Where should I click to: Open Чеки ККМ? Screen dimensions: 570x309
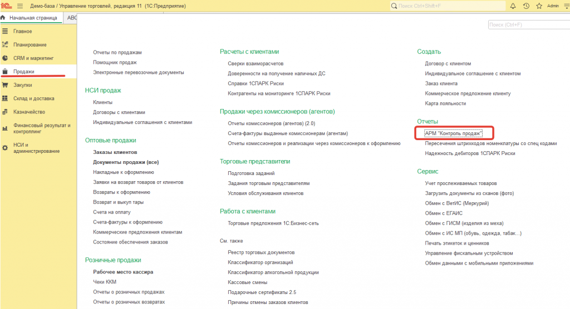pyautogui.click(x=105, y=282)
